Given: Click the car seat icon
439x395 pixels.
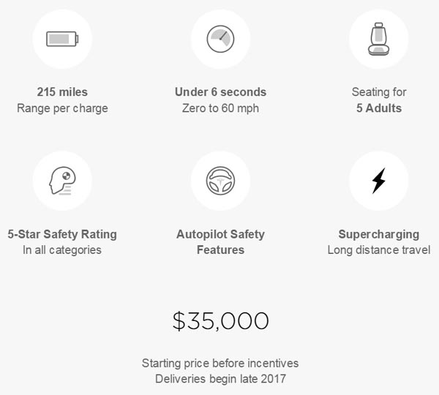Looking at the screenshot, I should click(378, 39).
